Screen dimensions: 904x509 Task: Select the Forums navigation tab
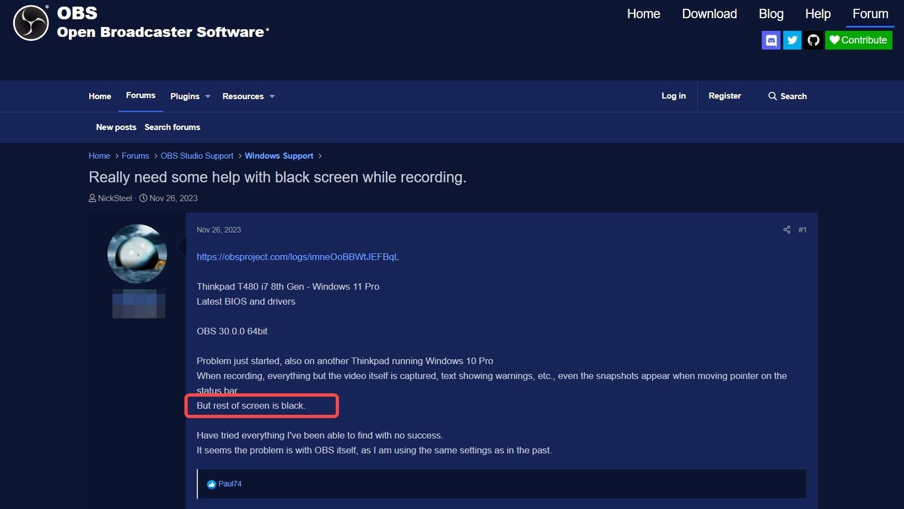[x=141, y=96]
